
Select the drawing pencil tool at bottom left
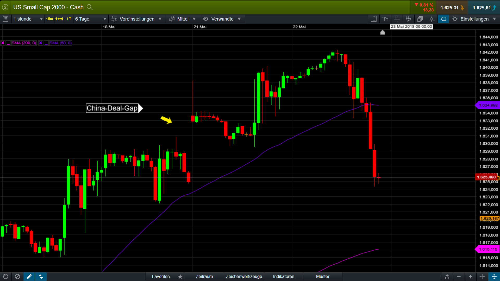[29, 277]
